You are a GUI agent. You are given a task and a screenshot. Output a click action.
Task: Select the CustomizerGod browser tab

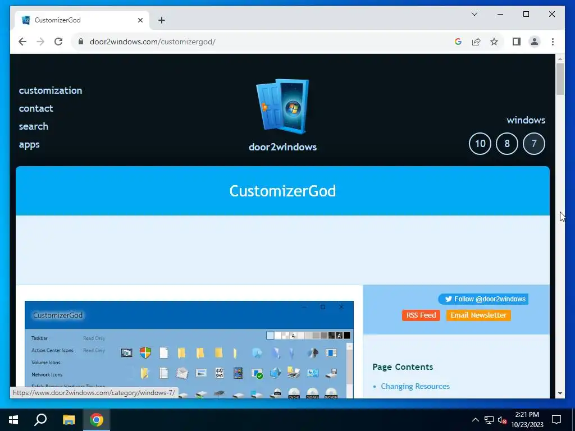[82, 20]
